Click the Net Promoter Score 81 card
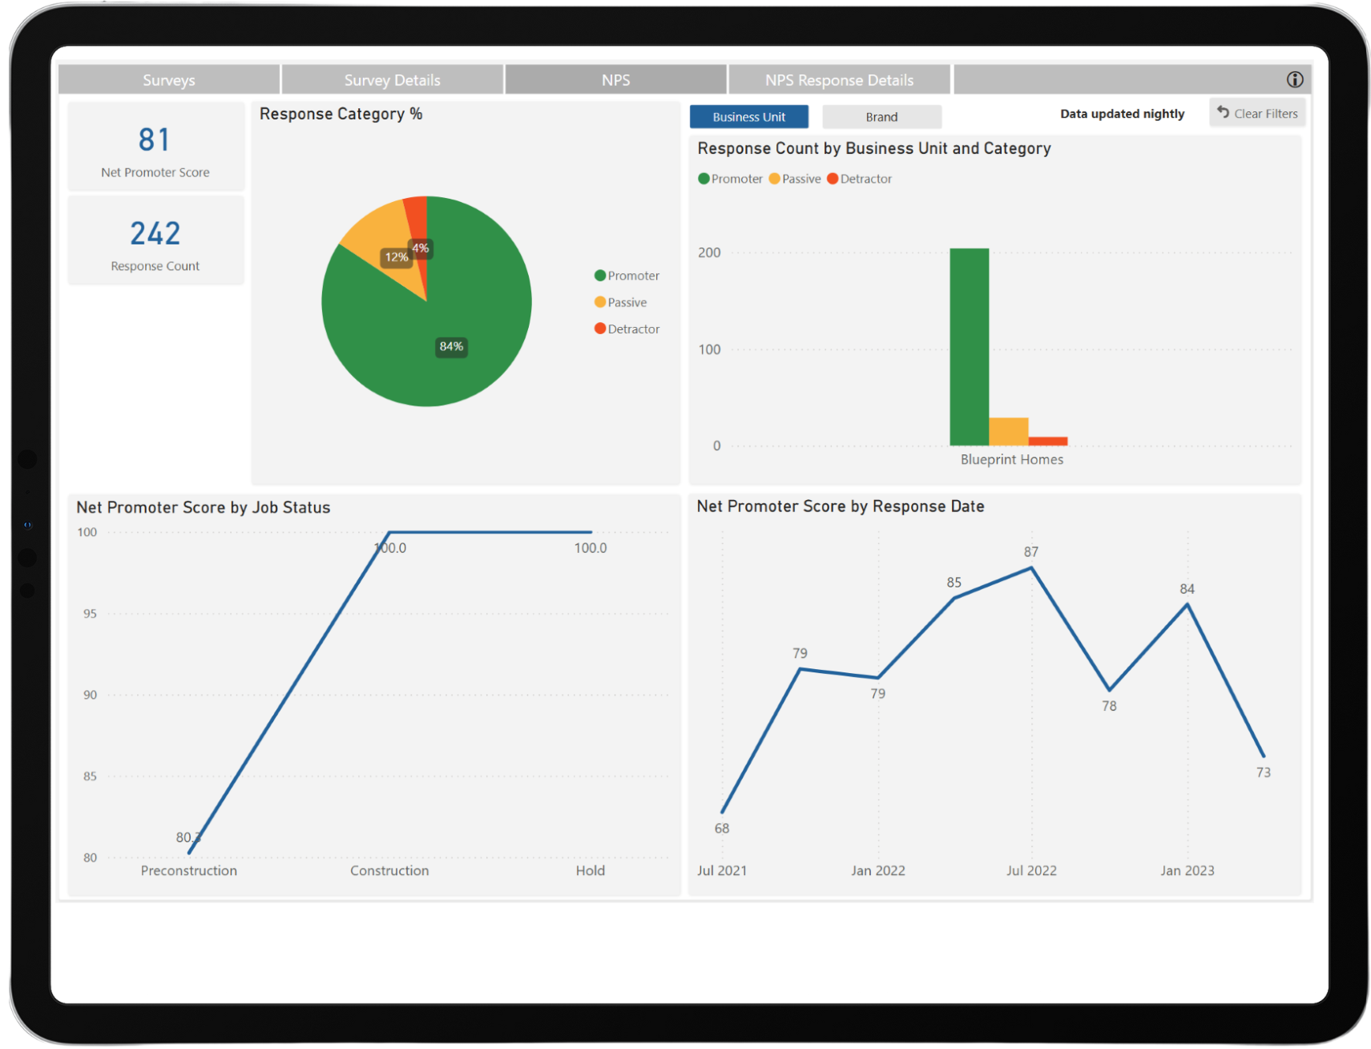 pos(155,147)
